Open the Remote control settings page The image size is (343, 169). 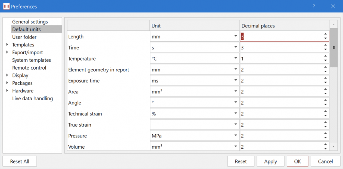click(29, 68)
